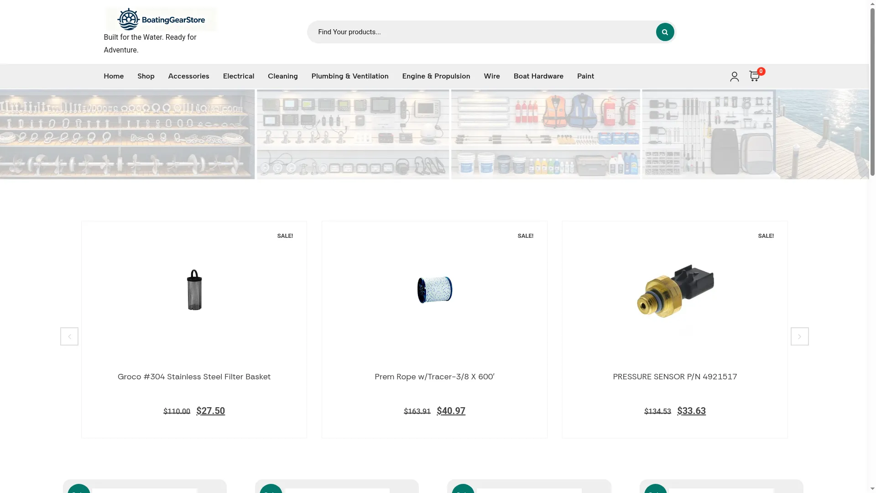Click the BoatingGearStore logo
This screenshot has height=493, width=876.
tap(161, 19)
